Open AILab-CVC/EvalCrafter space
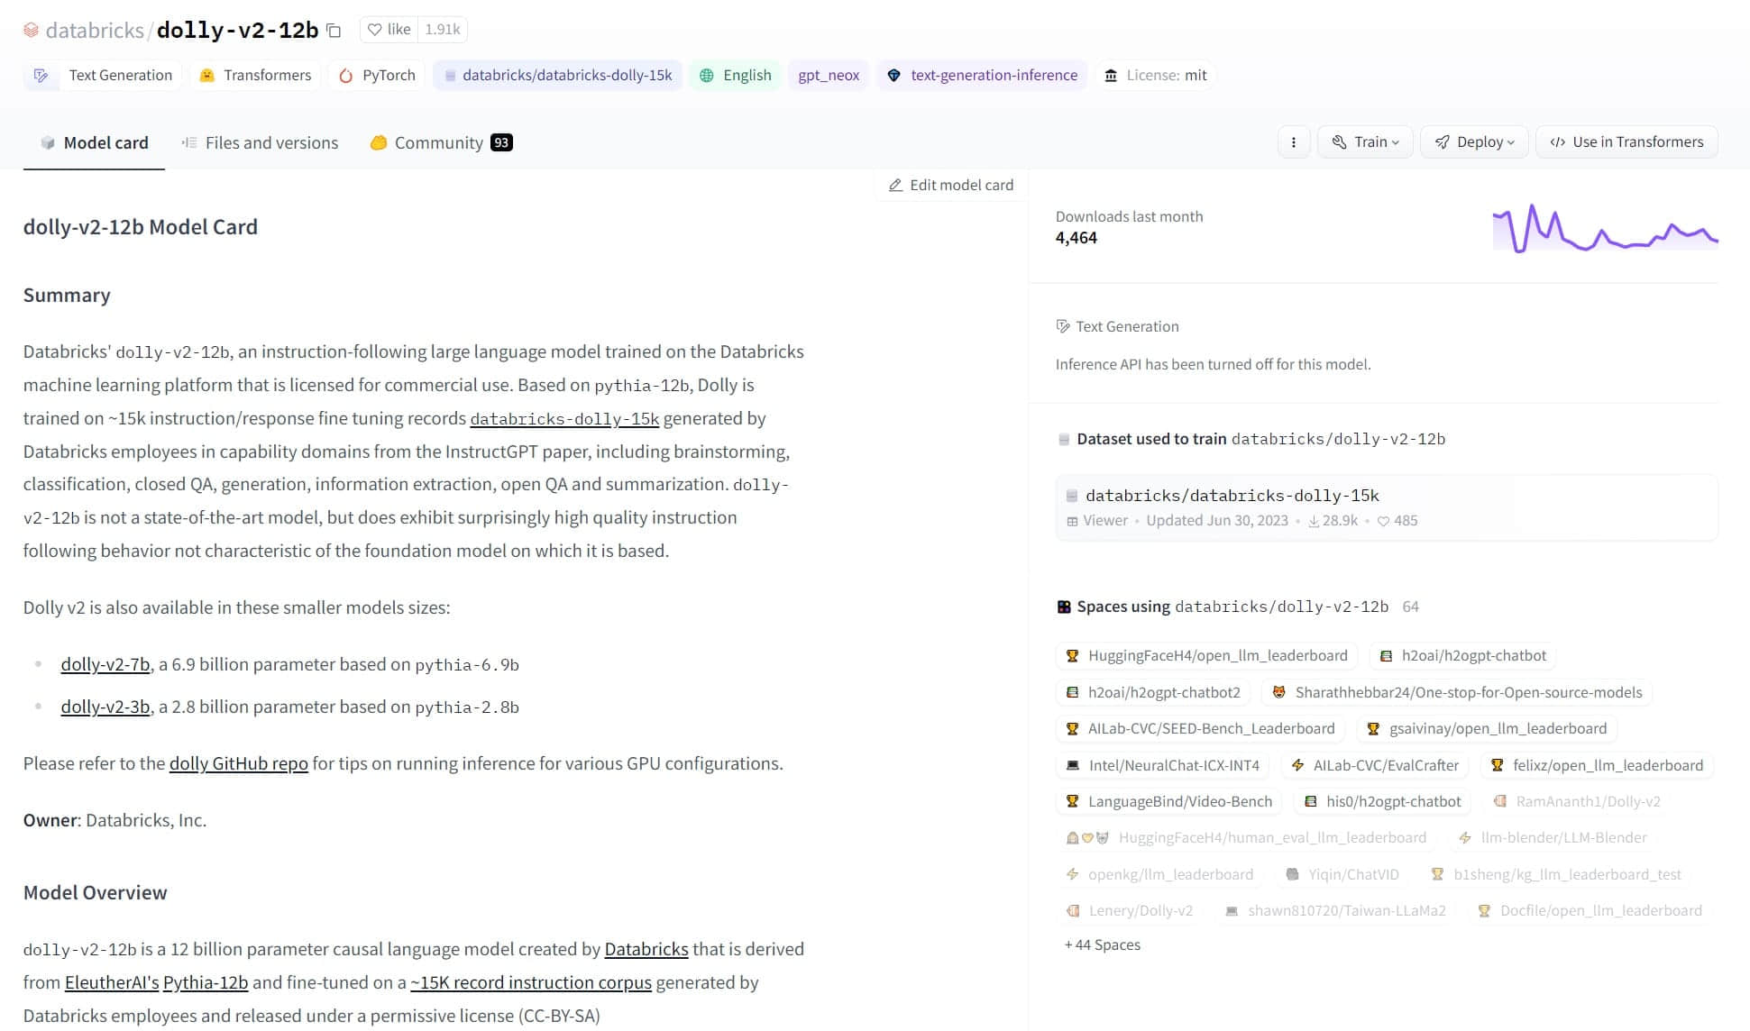Viewport: 1750px width, 1031px height. [1375, 765]
